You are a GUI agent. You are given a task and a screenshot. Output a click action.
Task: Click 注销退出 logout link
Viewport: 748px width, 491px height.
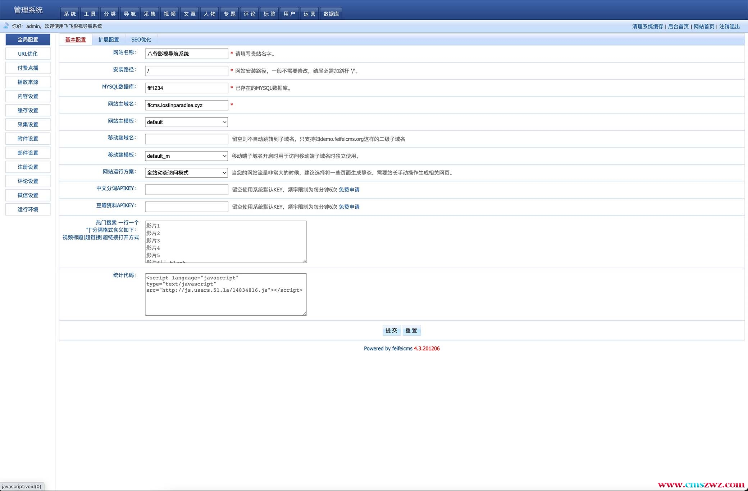[x=729, y=26]
